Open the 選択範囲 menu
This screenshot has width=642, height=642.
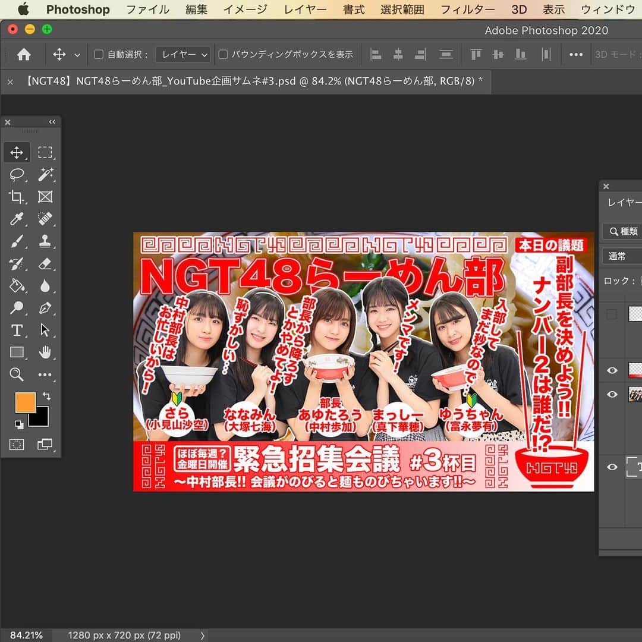[402, 10]
